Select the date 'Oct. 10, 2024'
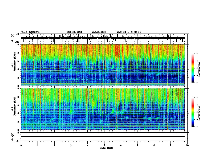 coord(74,32)
